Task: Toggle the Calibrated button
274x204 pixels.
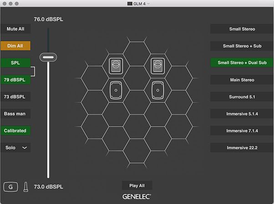Action: click(x=15, y=131)
